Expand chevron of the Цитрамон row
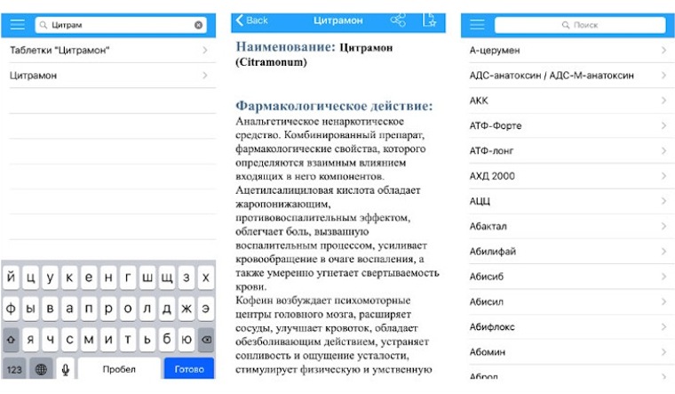The width and height of the screenshot is (675, 394). point(205,76)
